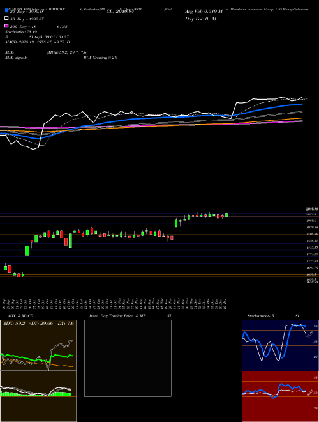Viewport: 319px width, 422px height.
Task: Click the thick blue 20-day moving average line end
Action: point(301,104)
